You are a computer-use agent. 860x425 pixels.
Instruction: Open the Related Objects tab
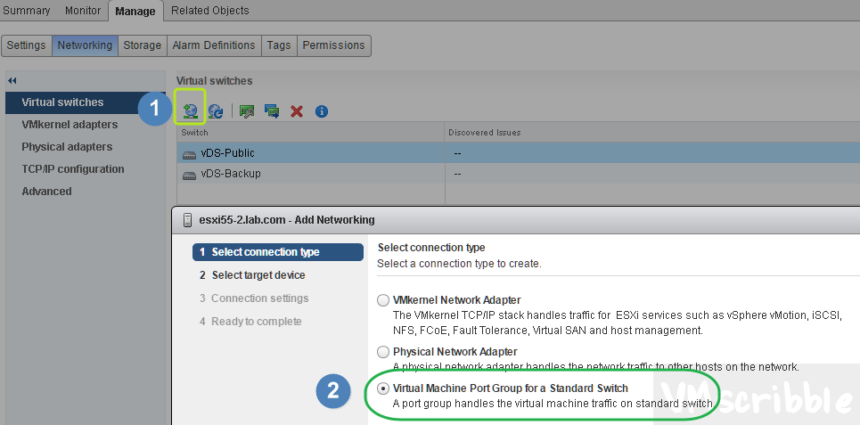pyautogui.click(x=210, y=11)
